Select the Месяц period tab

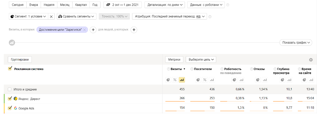coord(65,5)
